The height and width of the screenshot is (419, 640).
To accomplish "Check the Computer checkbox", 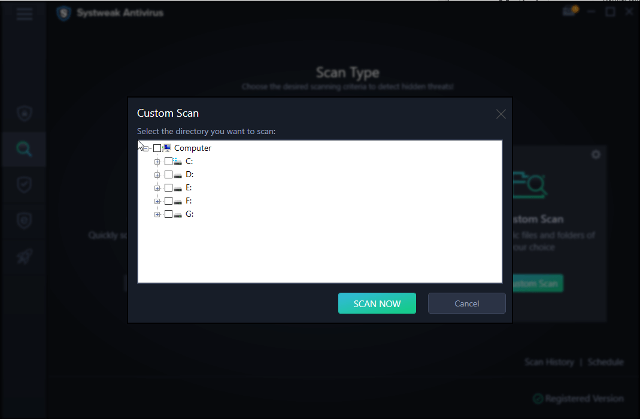I will click(157, 147).
